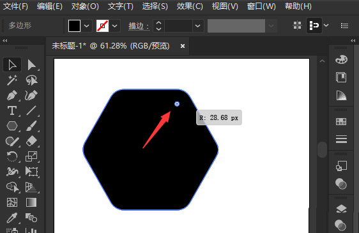Open the 编辑(E) menu
Screen dimensions: 359x233
click(49, 6)
